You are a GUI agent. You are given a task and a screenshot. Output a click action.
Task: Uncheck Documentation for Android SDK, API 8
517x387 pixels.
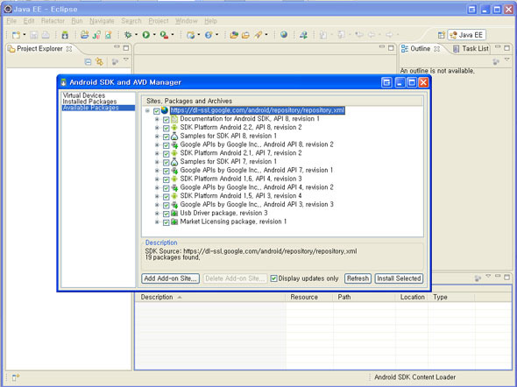coord(166,120)
